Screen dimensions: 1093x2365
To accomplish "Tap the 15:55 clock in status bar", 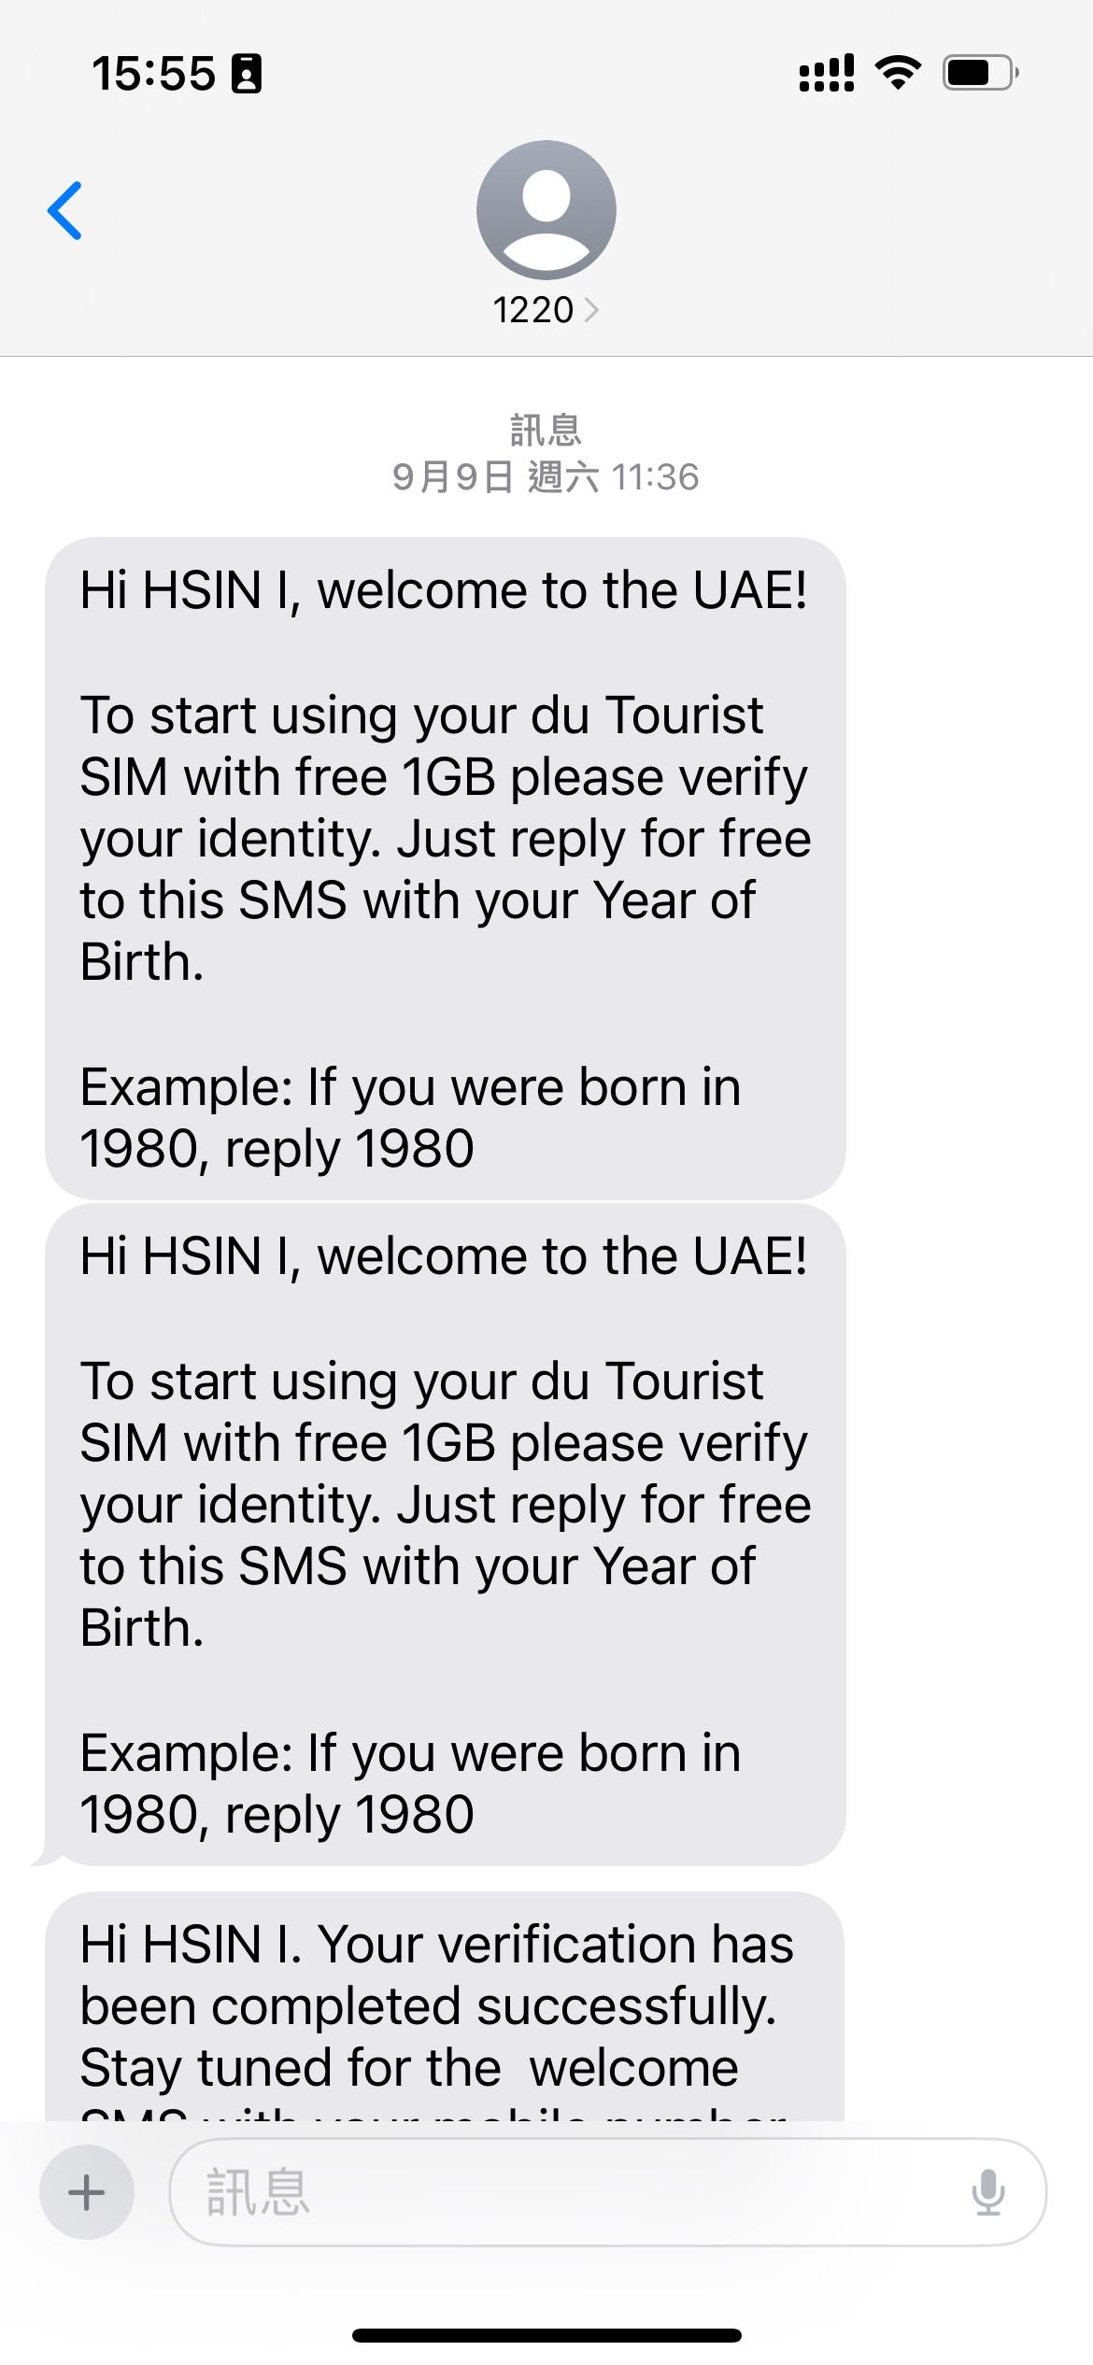I will pos(153,74).
